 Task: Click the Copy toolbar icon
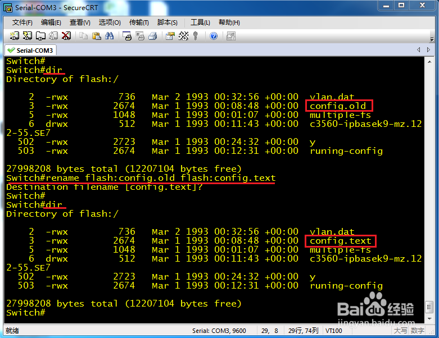pos(83,36)
